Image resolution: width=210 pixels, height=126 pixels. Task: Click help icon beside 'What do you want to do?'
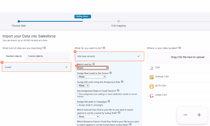pyautogui.click(x=104, y=48)
